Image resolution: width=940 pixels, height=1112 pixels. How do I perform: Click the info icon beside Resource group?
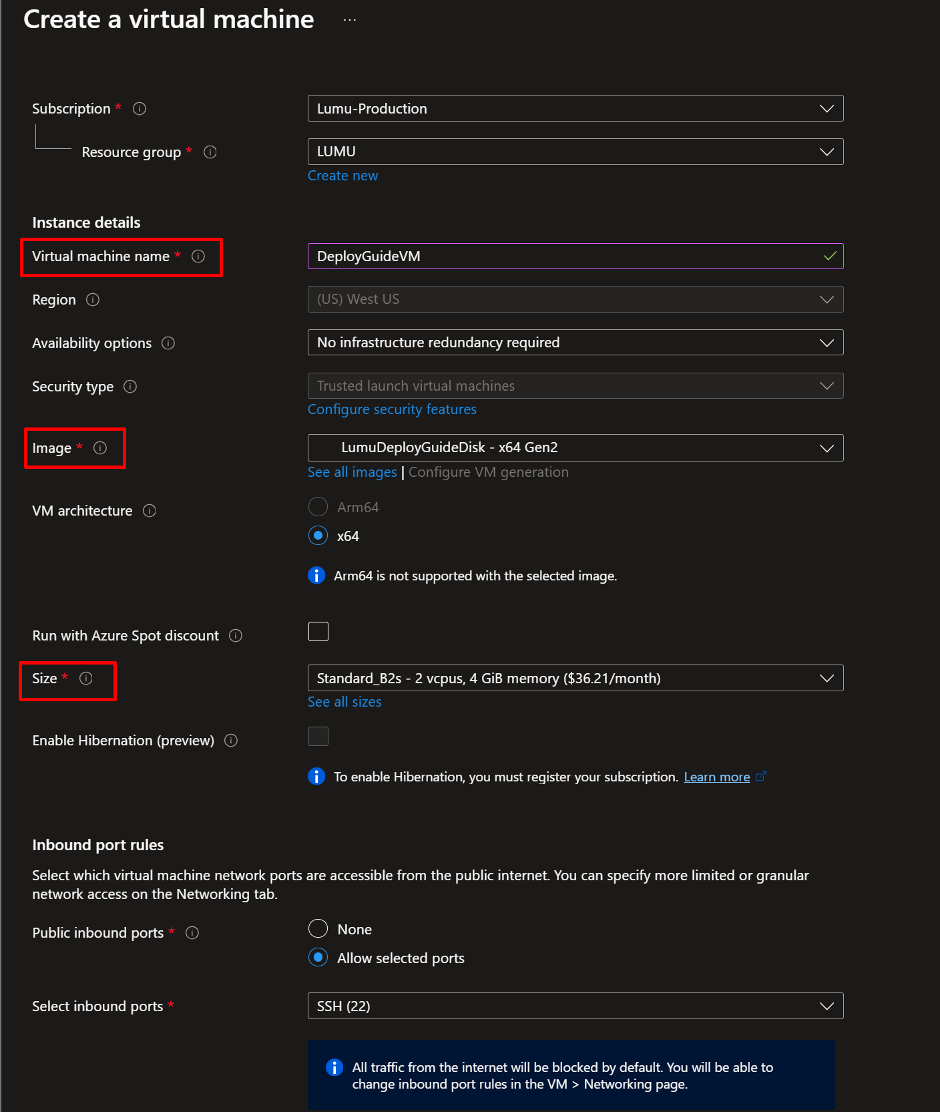click(x=210, y=152)
